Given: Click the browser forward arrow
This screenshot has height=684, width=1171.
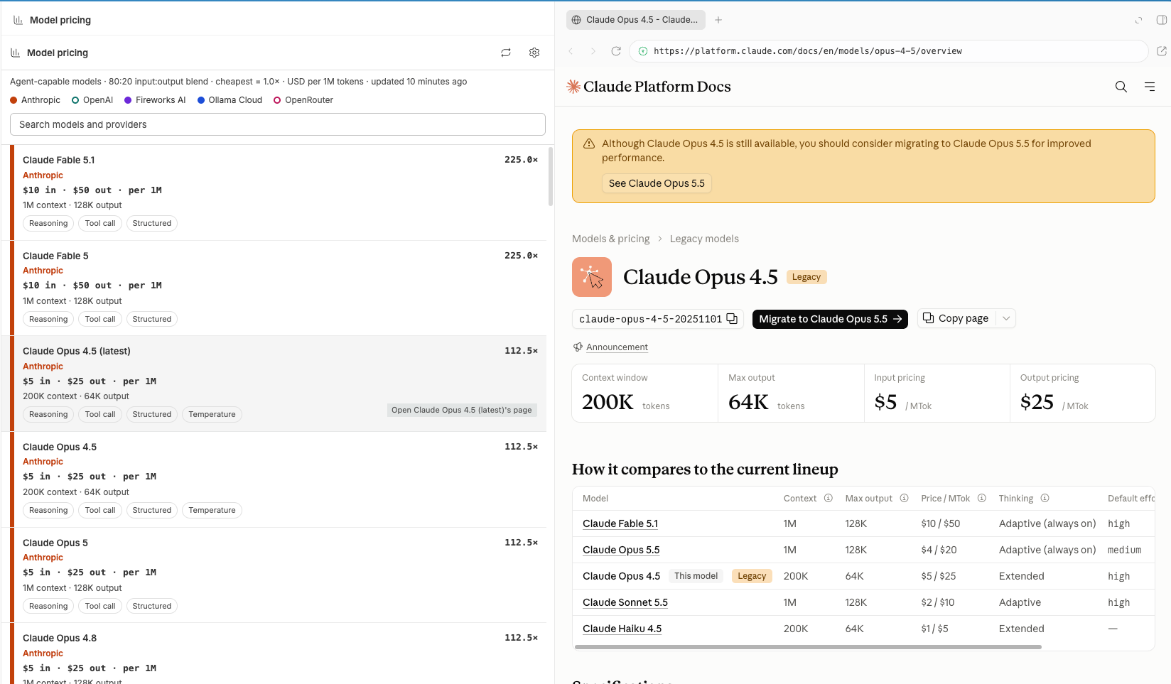Looking at the screenshot, I should 593,51.
